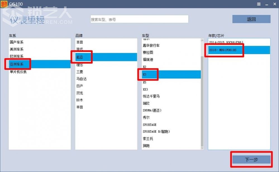Click the model list scrollbar thumb
The image size is (279, 172).
tap(202, 101)
